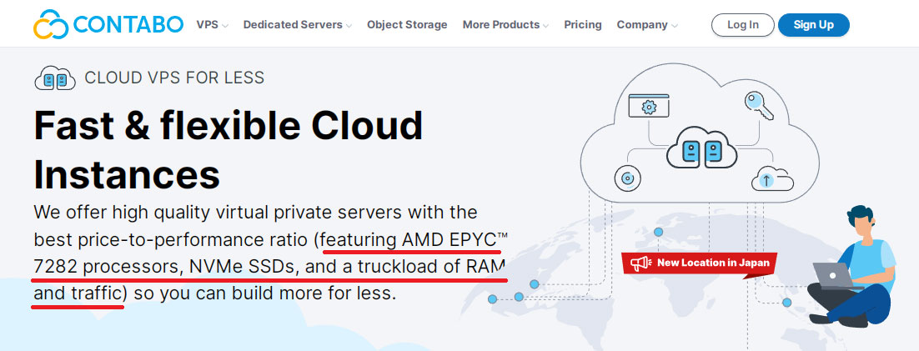Screen dimensions: 919x351
Task: Click the New Location in Japan banner
Action: coord(700,263)
